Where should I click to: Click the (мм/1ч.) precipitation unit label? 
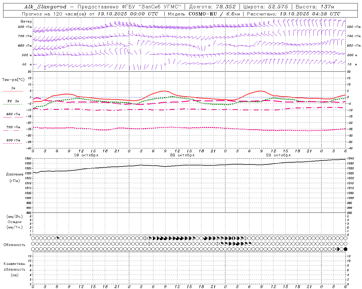click(15, 227)
